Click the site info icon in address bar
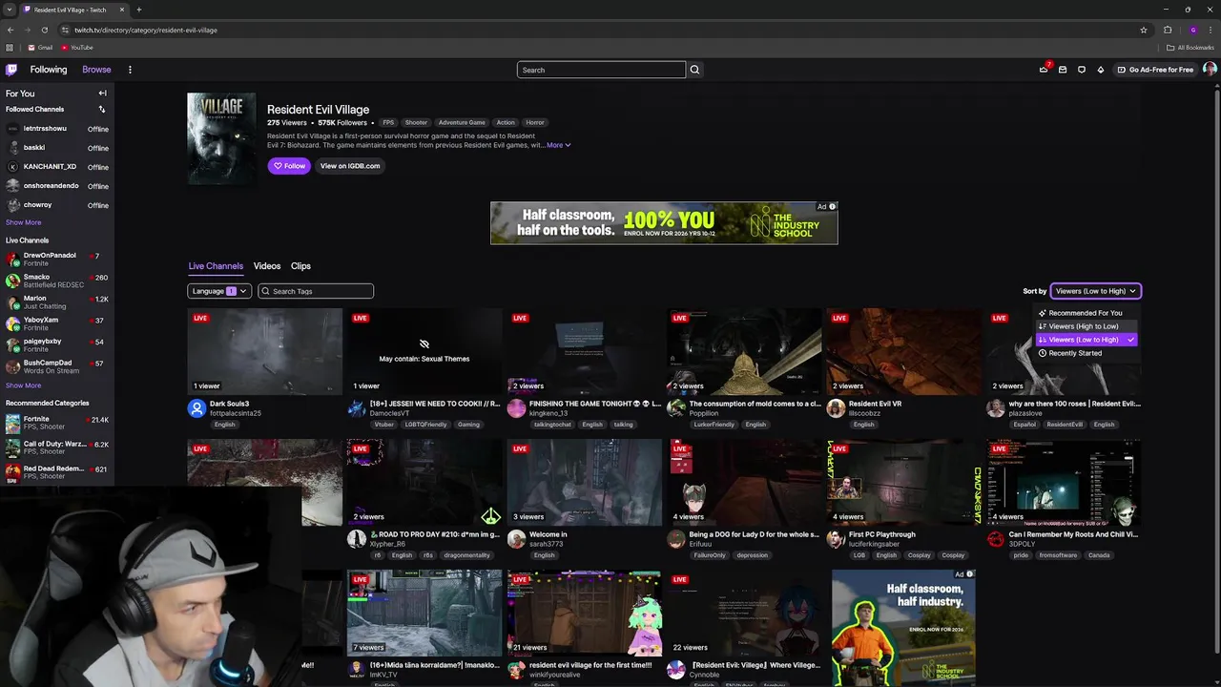The image size is (1221, 687). (65, 30)
